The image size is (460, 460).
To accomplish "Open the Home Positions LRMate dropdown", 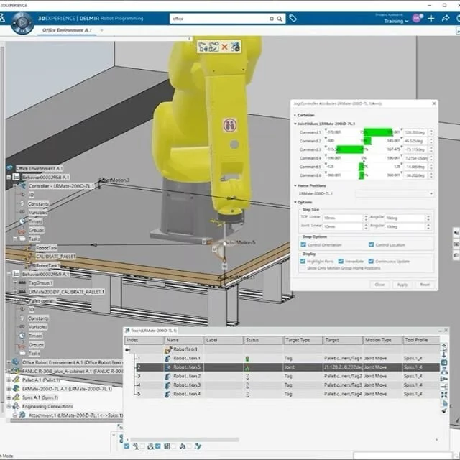I will [395, 193].
